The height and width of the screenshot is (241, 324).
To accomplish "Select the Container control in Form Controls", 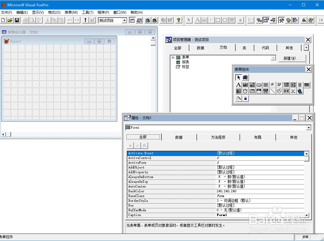I will pos(286,91).
